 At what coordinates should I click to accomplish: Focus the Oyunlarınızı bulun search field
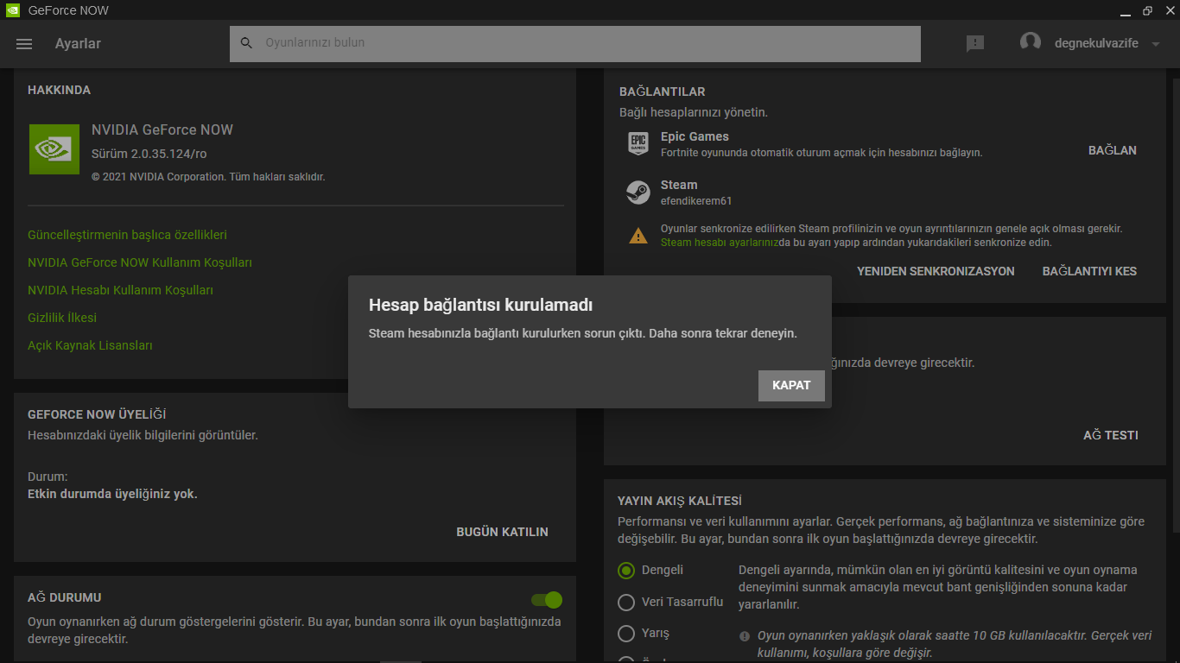coord(575,43)
